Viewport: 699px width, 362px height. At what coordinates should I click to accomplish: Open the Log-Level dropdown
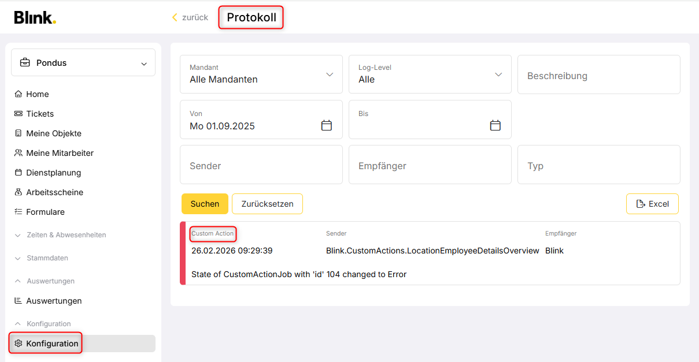click(x=430, y=74)
